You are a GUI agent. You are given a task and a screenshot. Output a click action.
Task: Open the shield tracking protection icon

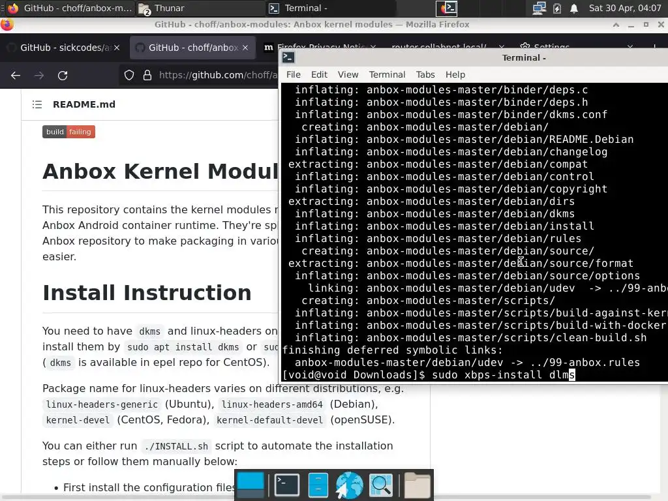129,76
